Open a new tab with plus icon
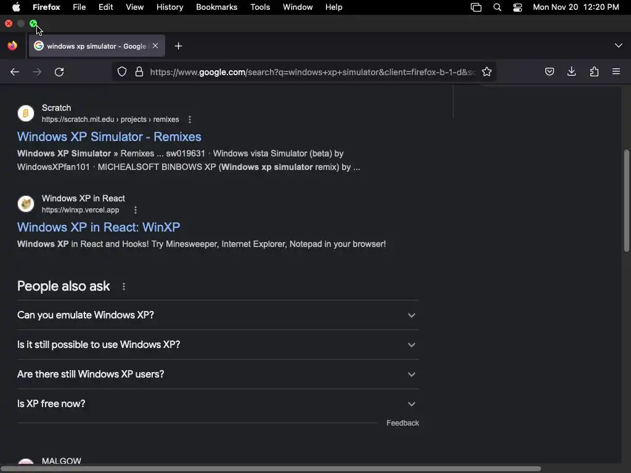 point(178,46)
